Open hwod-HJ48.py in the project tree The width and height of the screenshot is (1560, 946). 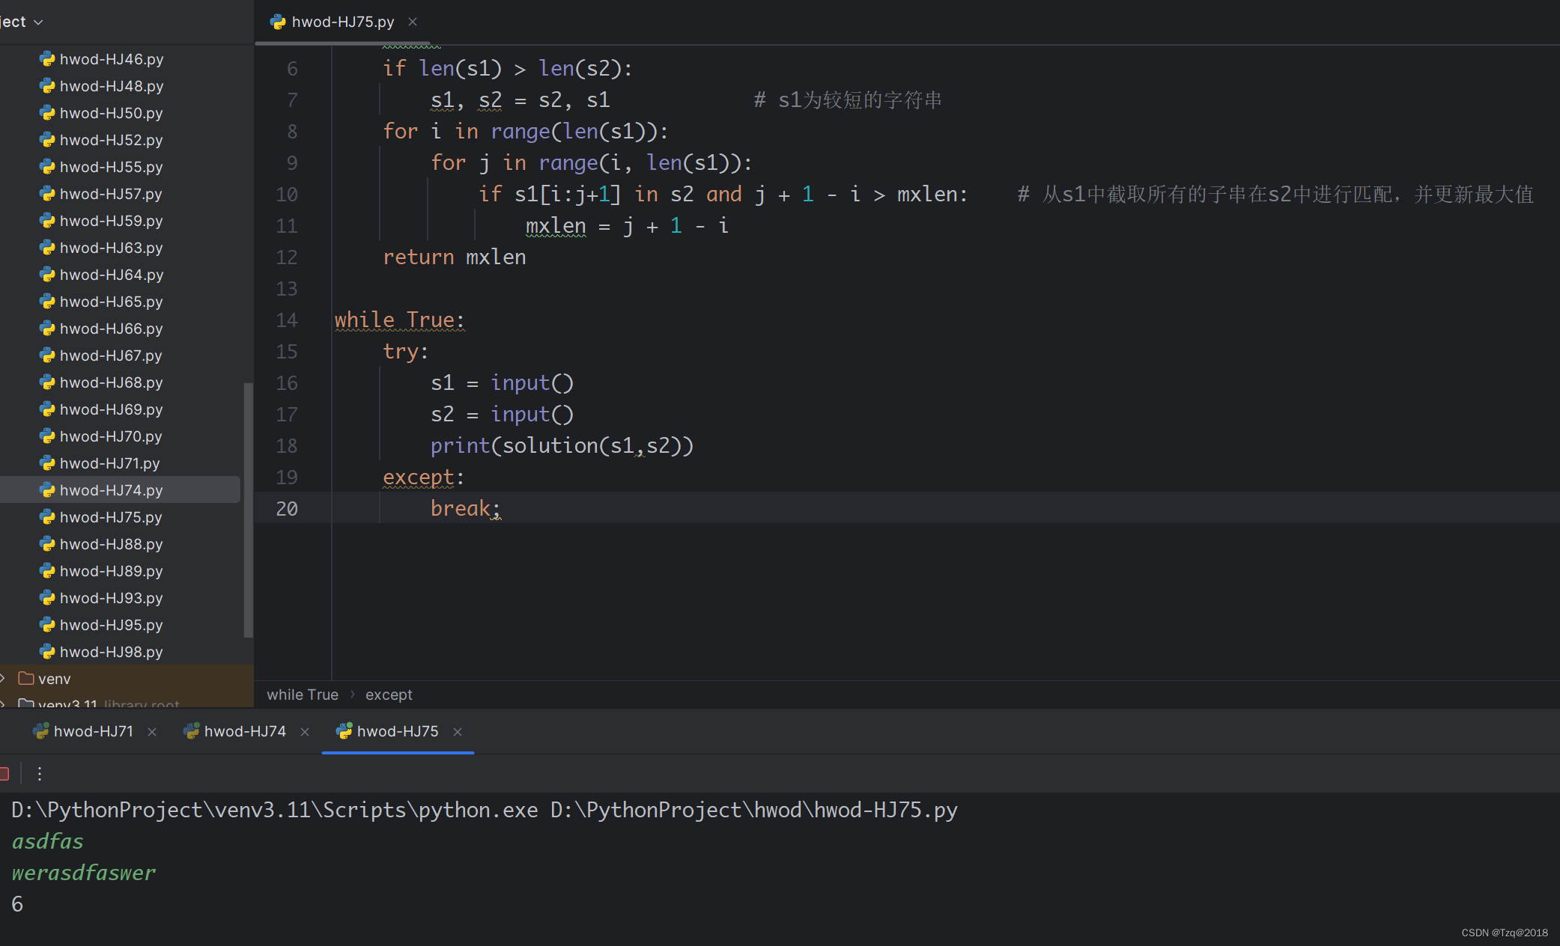tap(111, 86)
